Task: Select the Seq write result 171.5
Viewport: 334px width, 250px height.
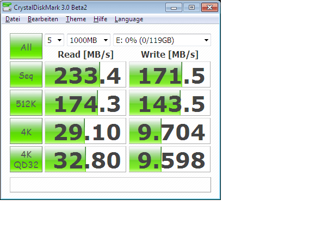Action: (170, 74)
